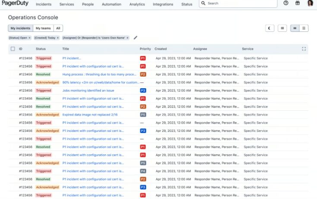Sort by the Assignee column header
317x199 pixels.
(x=200, y=49)
